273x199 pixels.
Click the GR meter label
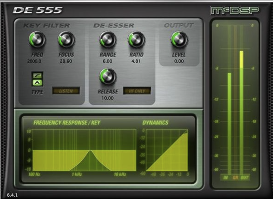(235, 178)
